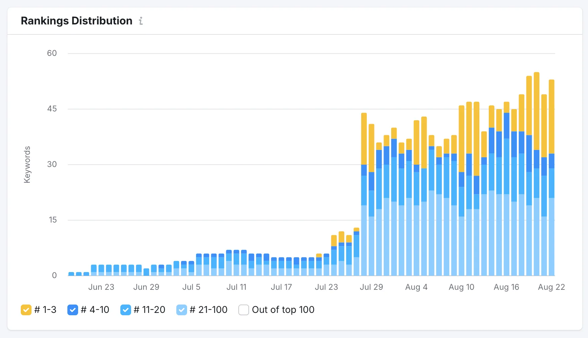
Task: Click the Jul 29 x-axis date label
Action: (371, 287)
